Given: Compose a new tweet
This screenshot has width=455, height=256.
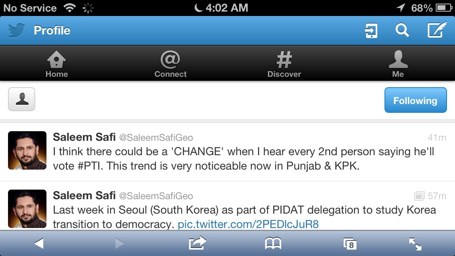Looking at the screenshot, I should (437, 30).
